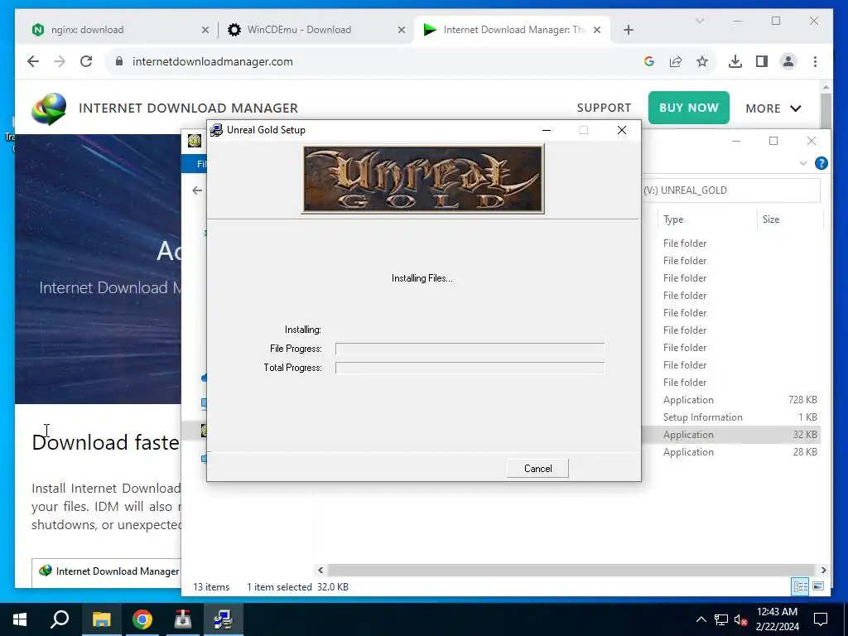Go back in Chrome
The height and width of the screenshot is (636, 848).
click(33, 61)
